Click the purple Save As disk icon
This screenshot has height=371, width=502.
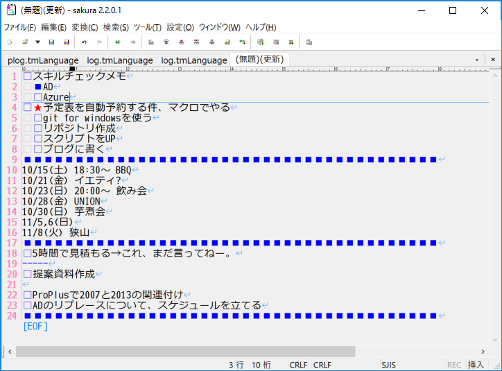click(67, 42)
